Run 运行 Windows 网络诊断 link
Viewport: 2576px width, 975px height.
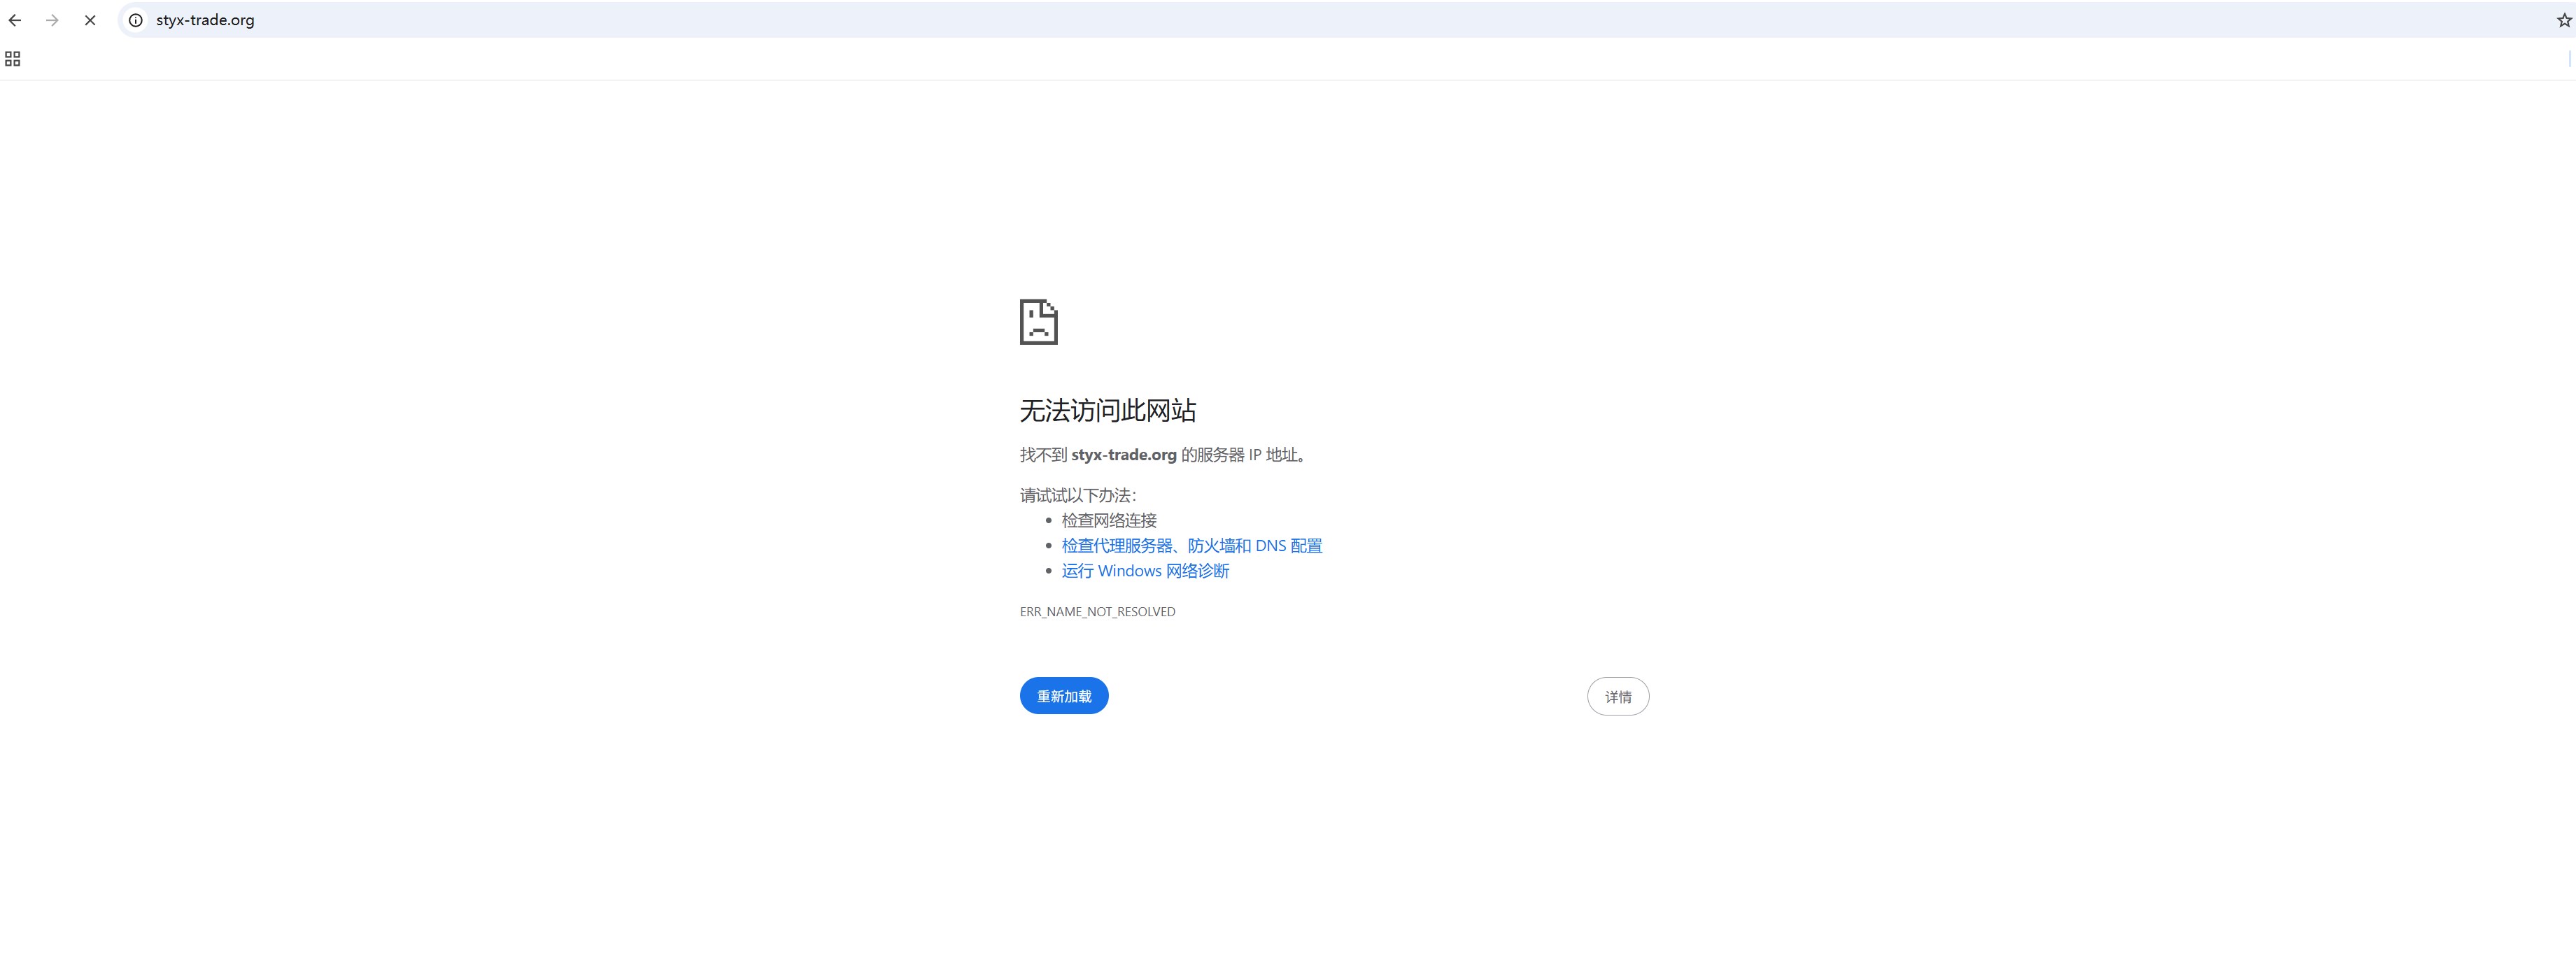(x=1145, y=571)
